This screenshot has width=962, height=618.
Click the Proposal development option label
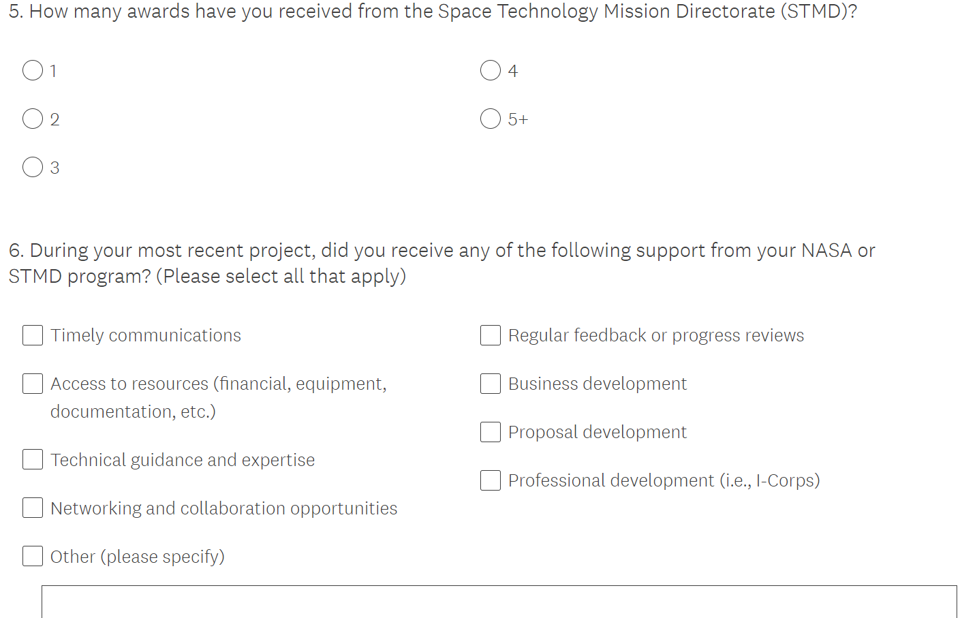[598, 432]
